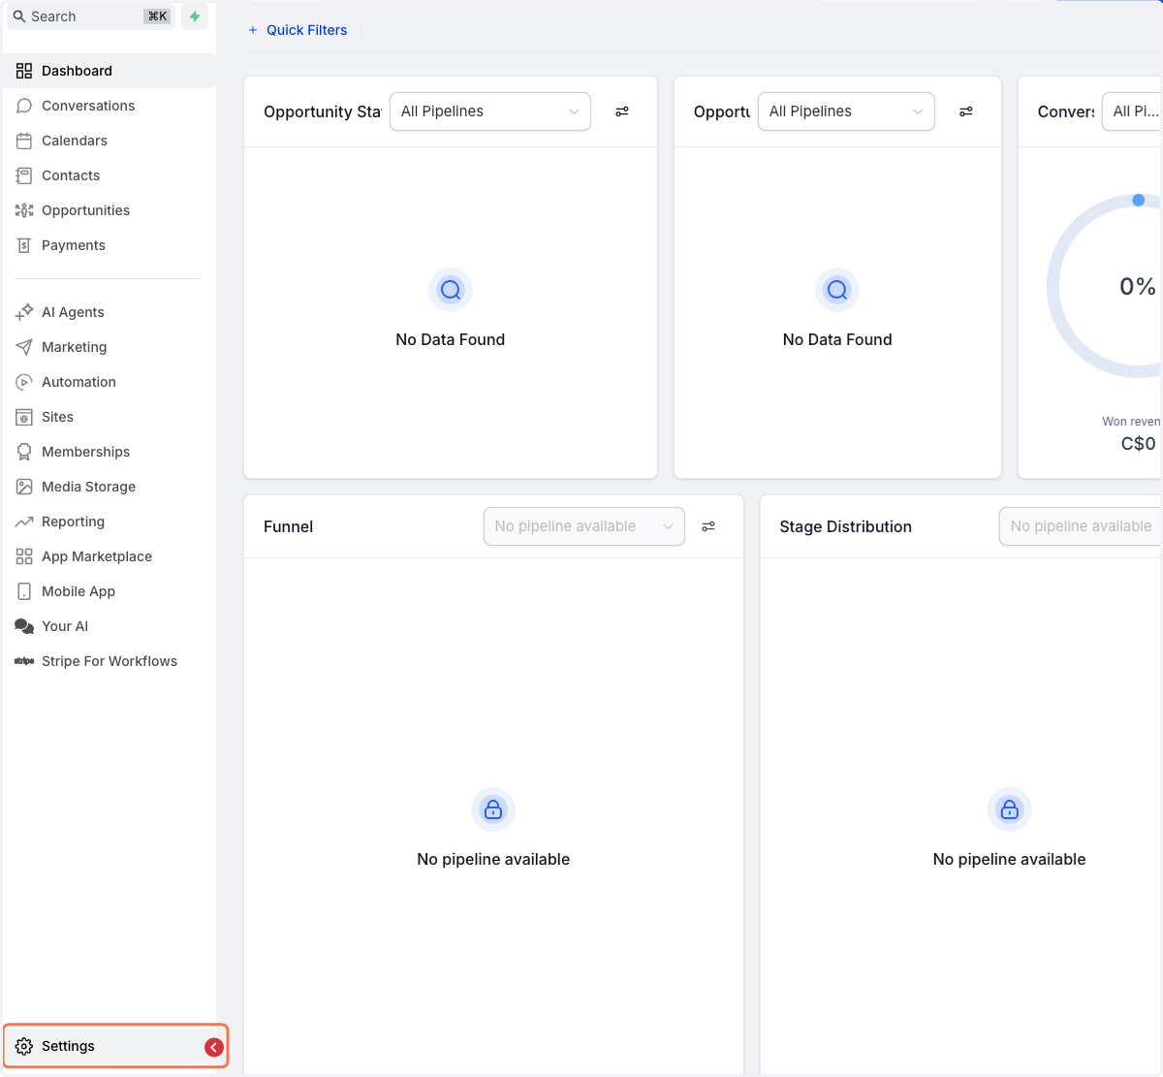Click the Calendars icon in sidebar
1163x1077 pixels.
pyautogui.click(x=24, y=141)
